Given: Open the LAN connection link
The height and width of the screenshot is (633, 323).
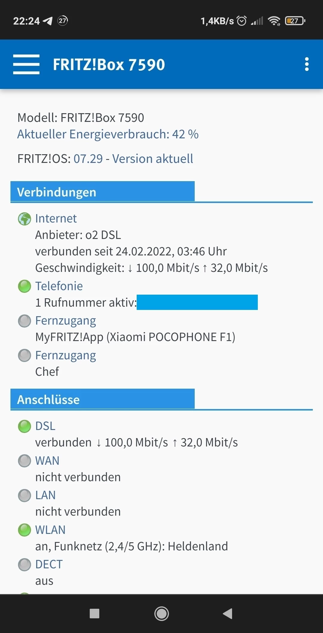Looking at the screenshot, I should pos(45,495).
